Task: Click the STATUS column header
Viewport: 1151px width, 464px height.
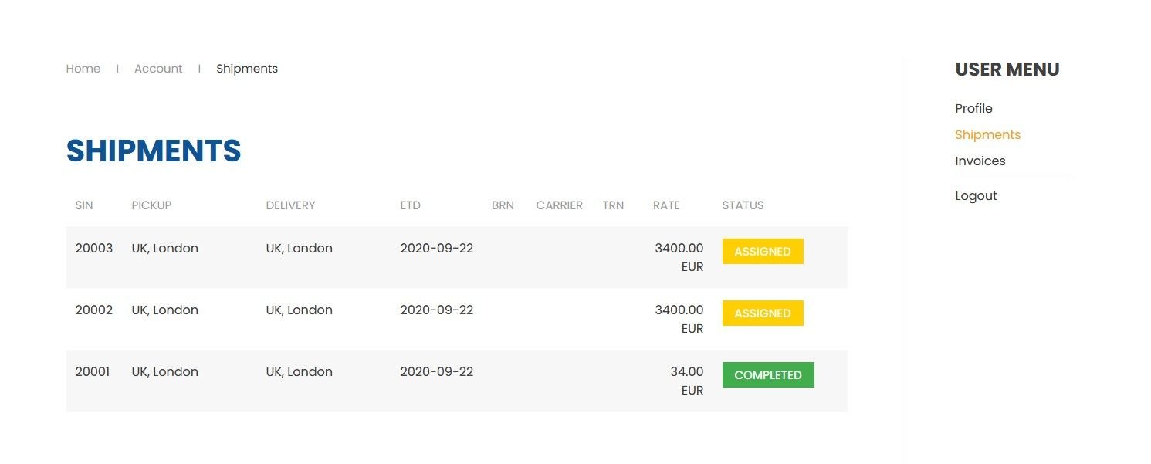Action: tap(743, 205)
